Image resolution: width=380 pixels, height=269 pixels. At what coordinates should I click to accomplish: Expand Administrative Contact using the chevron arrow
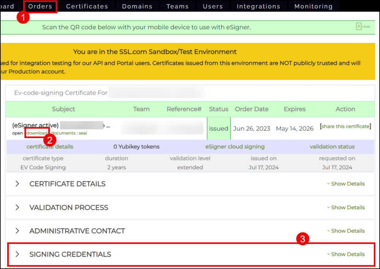point(17,231)
